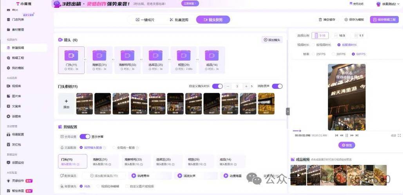Select the 海鲜特写(33) shot folder card
The height and width of the screenshot is (195, 403).
click(128, 60)
